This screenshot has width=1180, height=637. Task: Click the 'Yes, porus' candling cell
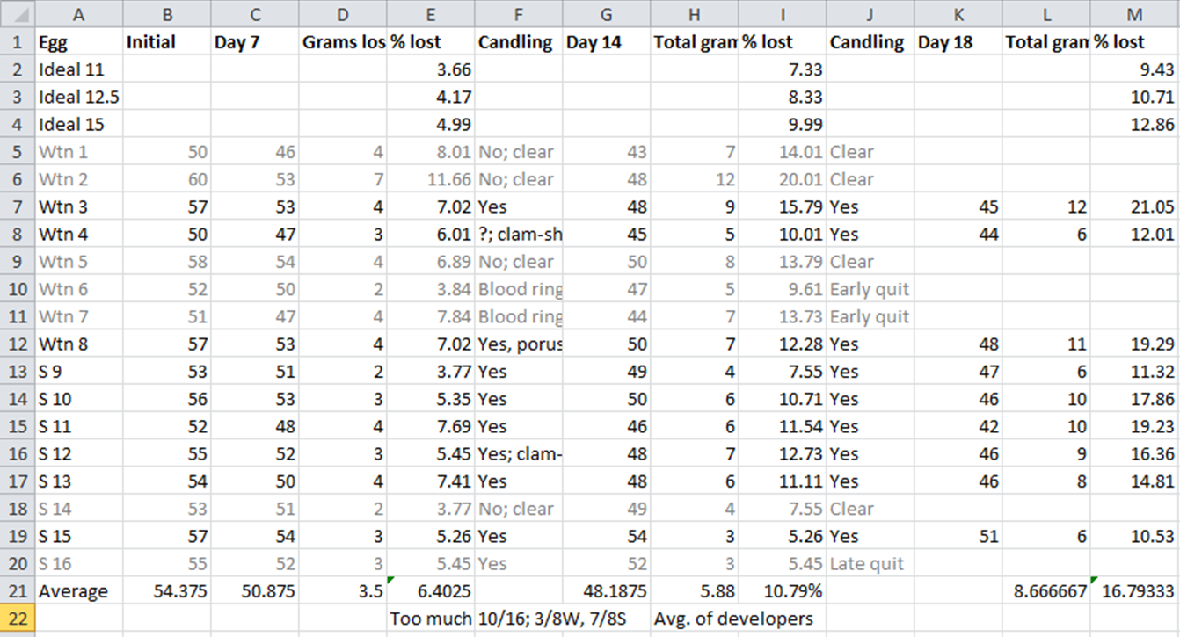coord(519,344)
